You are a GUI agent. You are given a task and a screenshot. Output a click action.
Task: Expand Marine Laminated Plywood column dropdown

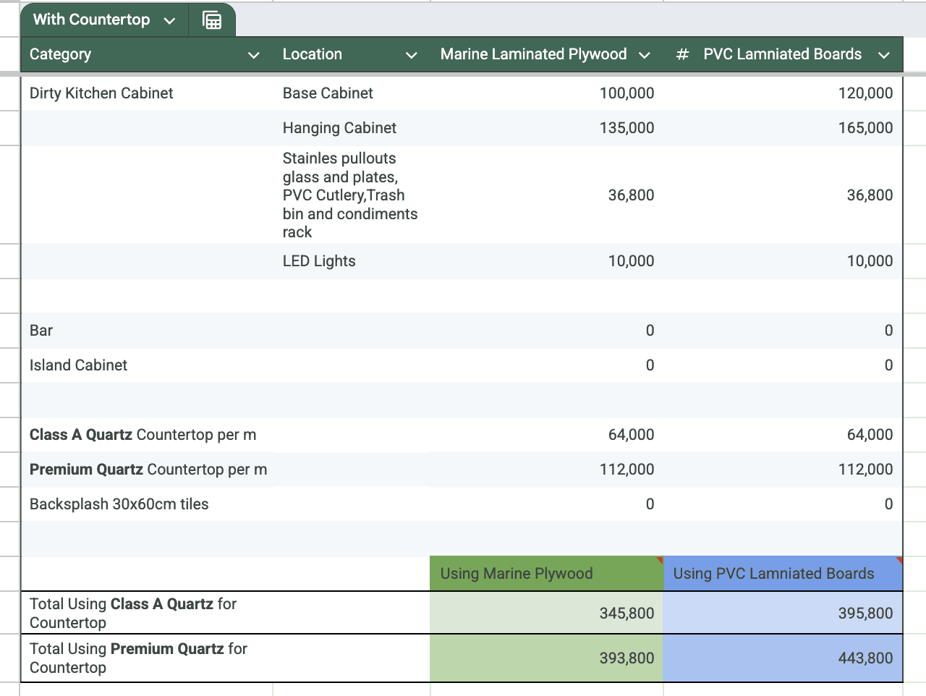pyautogui.click(x=644, y=56)
